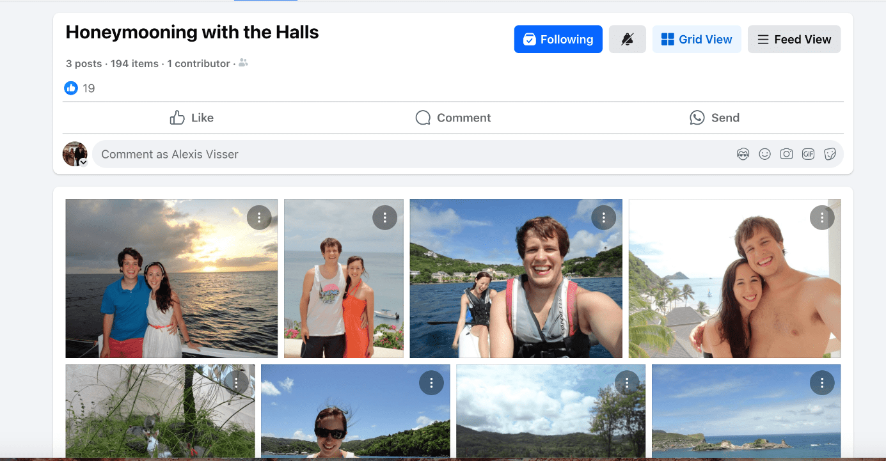
Task: Open the GIF picker in comment field
Action: pyautogui.click(x=808, y=154)
